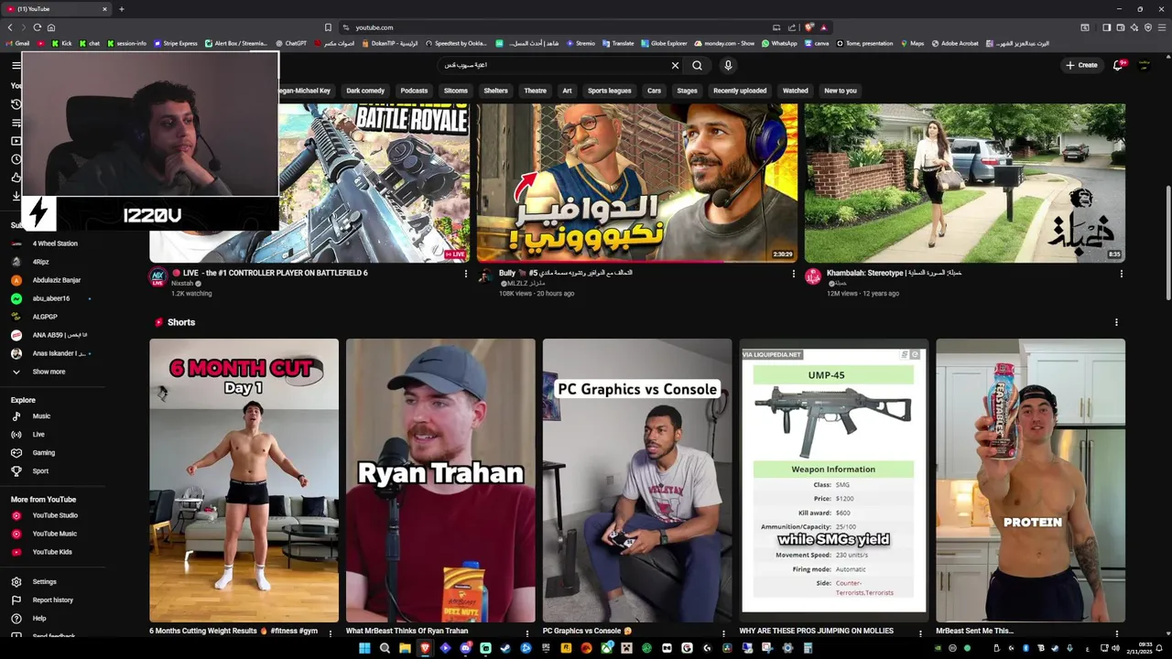
Task: Play the Bully #5 video thumbnail
Action: (x=636, y=183)
